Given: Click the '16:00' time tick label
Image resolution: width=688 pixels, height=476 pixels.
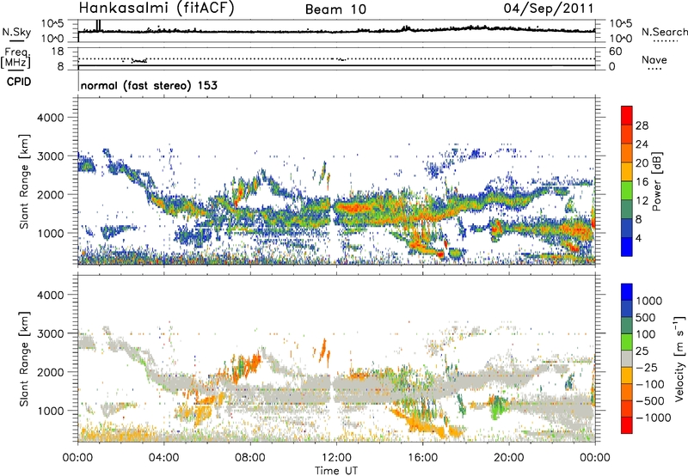Looking at the screenshot, I should pos(422,458).
